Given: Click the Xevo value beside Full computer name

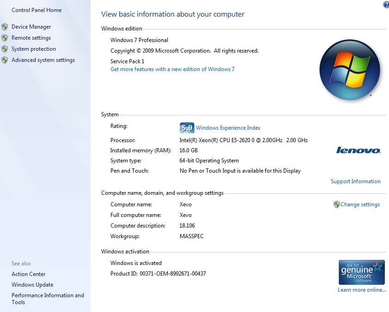Looking at the screenshot, I should coord(186,215).
